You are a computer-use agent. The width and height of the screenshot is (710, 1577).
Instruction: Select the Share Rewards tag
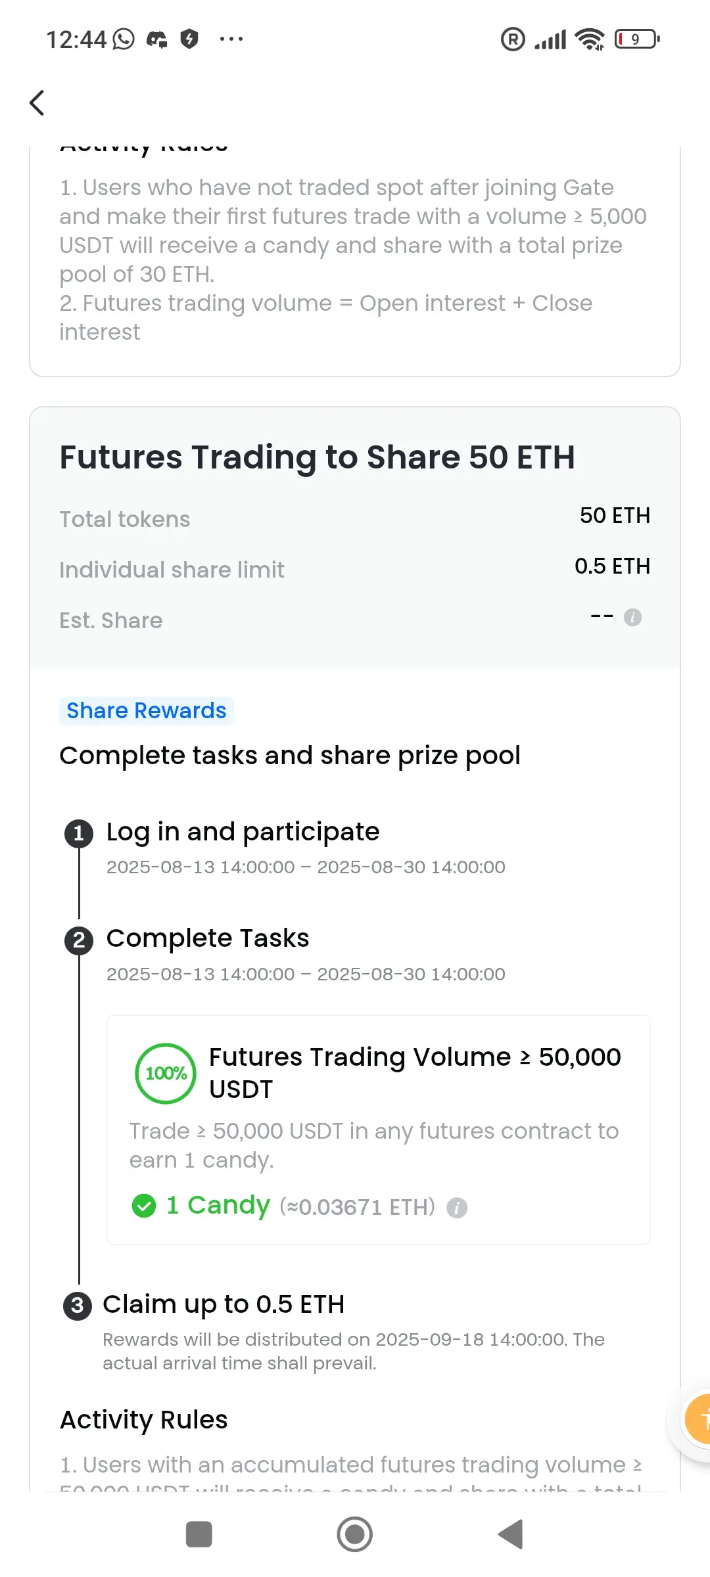[x=147, y=711]
